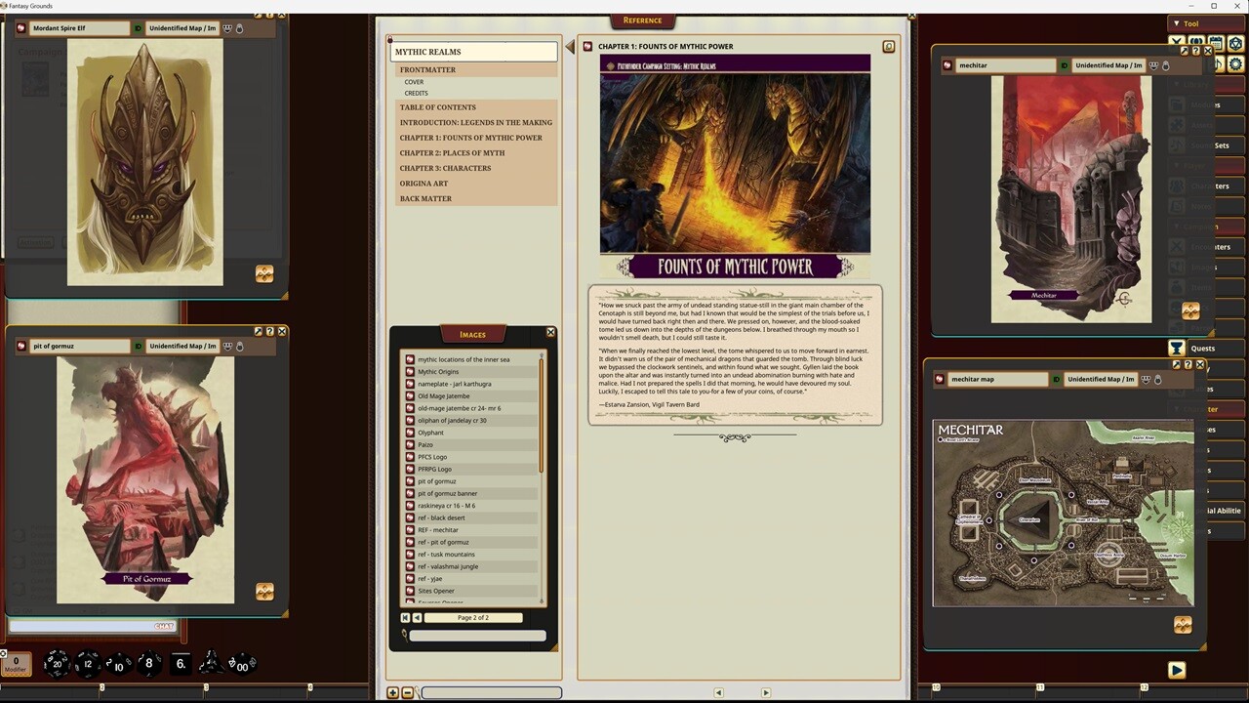
Task: Toggle the ID switch on the mechitar map window
Action: [x=1056, y=379]
